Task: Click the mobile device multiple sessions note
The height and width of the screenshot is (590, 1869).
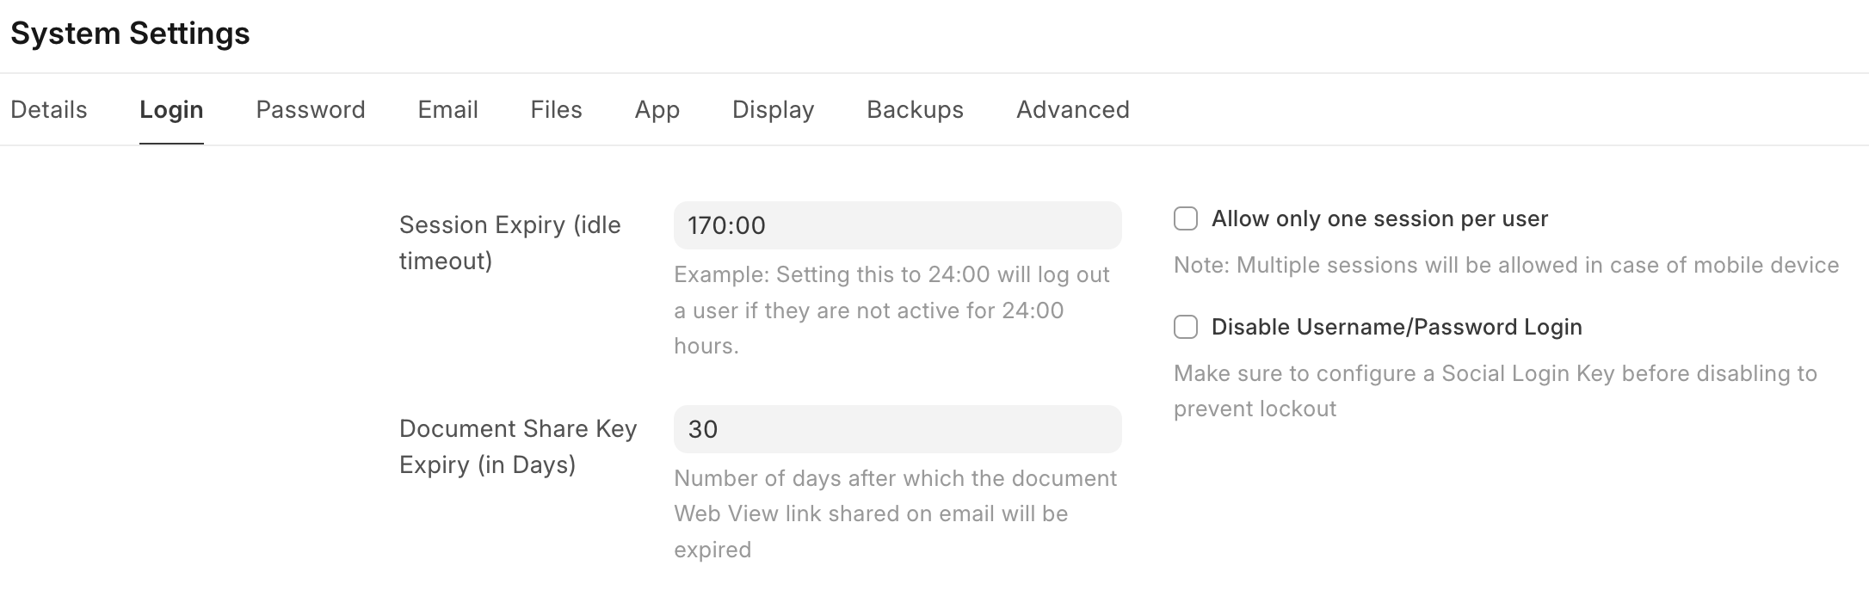Action: tap(1506, 265)
